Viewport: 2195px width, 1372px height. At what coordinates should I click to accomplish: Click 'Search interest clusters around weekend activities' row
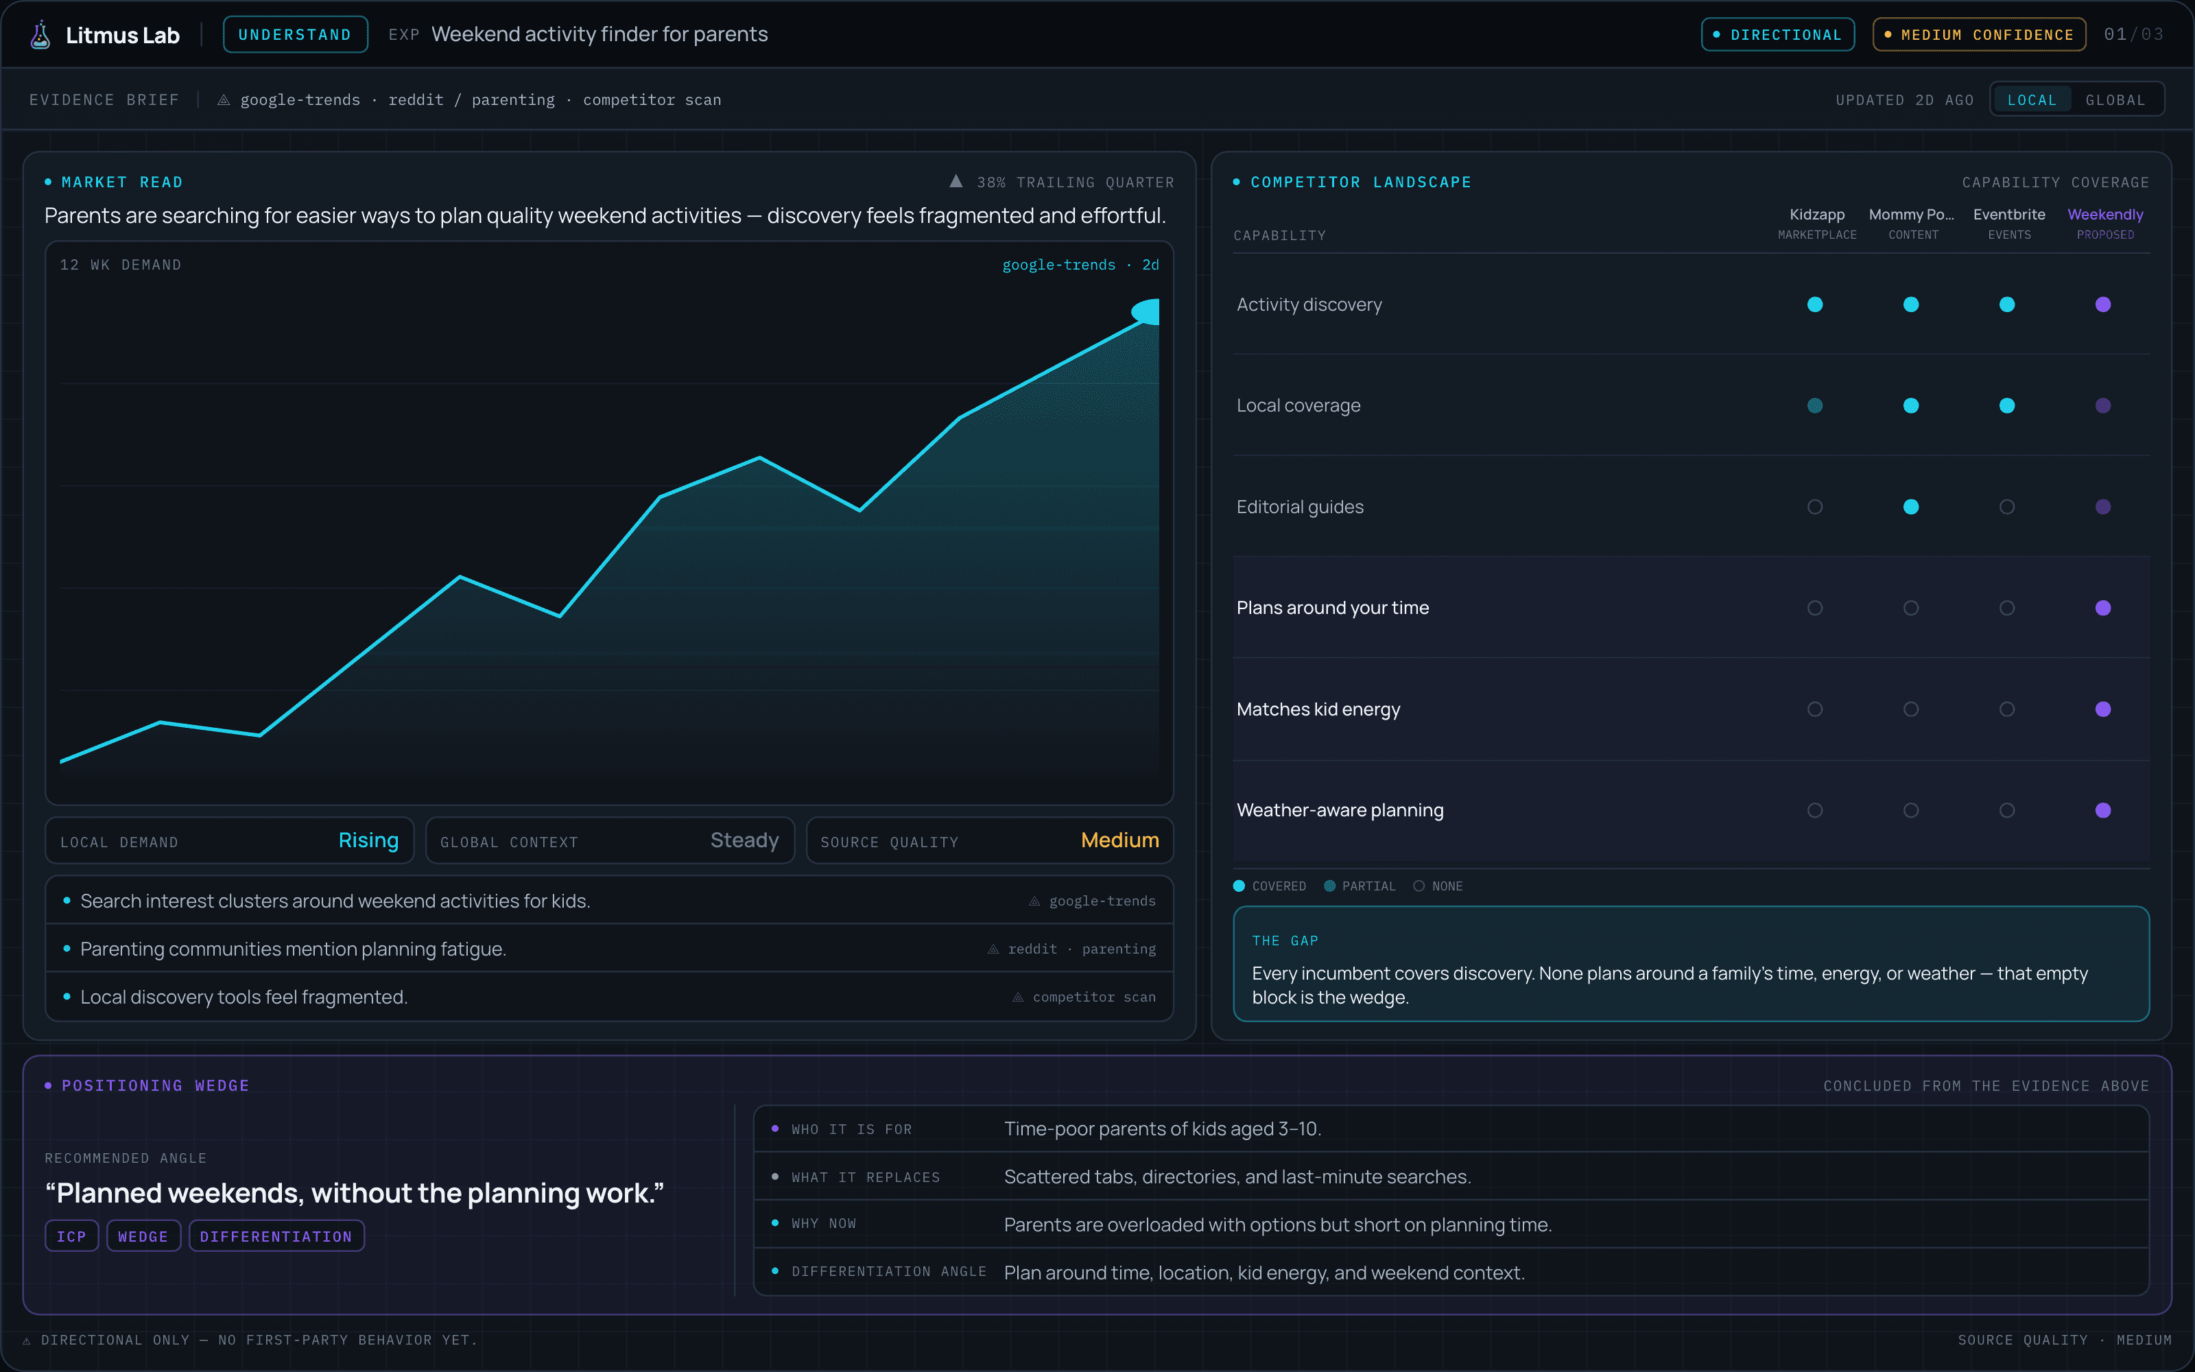tap(610, 901)
